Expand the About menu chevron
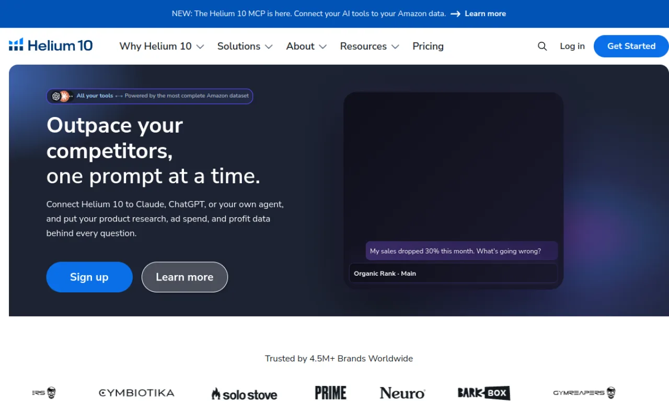Screen dimensions: 669x401 coord(323,46)
